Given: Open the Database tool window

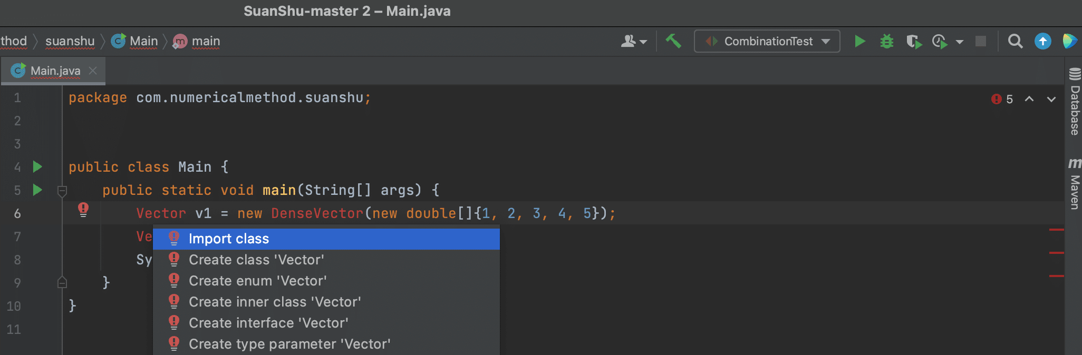Looking at the screenshot, I should 1075,102.
